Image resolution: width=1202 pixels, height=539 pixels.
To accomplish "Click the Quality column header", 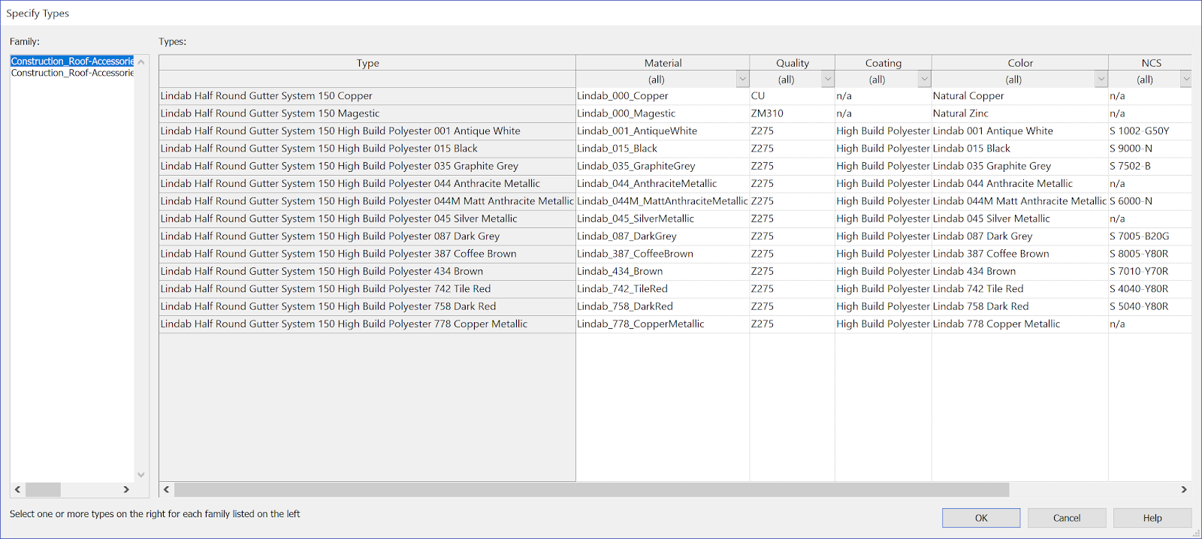I will coord(793,63).
